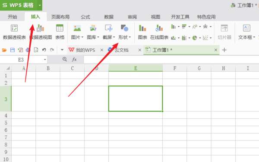259x162 pixels.
Task: Click the 形状 shapes icon
Action: (x=124, y=28)
